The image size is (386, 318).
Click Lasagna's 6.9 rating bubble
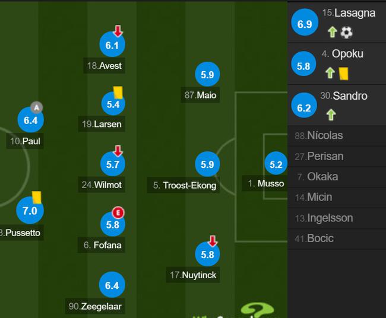point(305,23)
